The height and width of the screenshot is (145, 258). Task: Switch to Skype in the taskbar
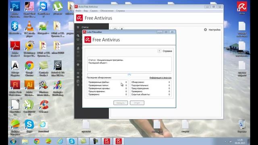point(72,141)
